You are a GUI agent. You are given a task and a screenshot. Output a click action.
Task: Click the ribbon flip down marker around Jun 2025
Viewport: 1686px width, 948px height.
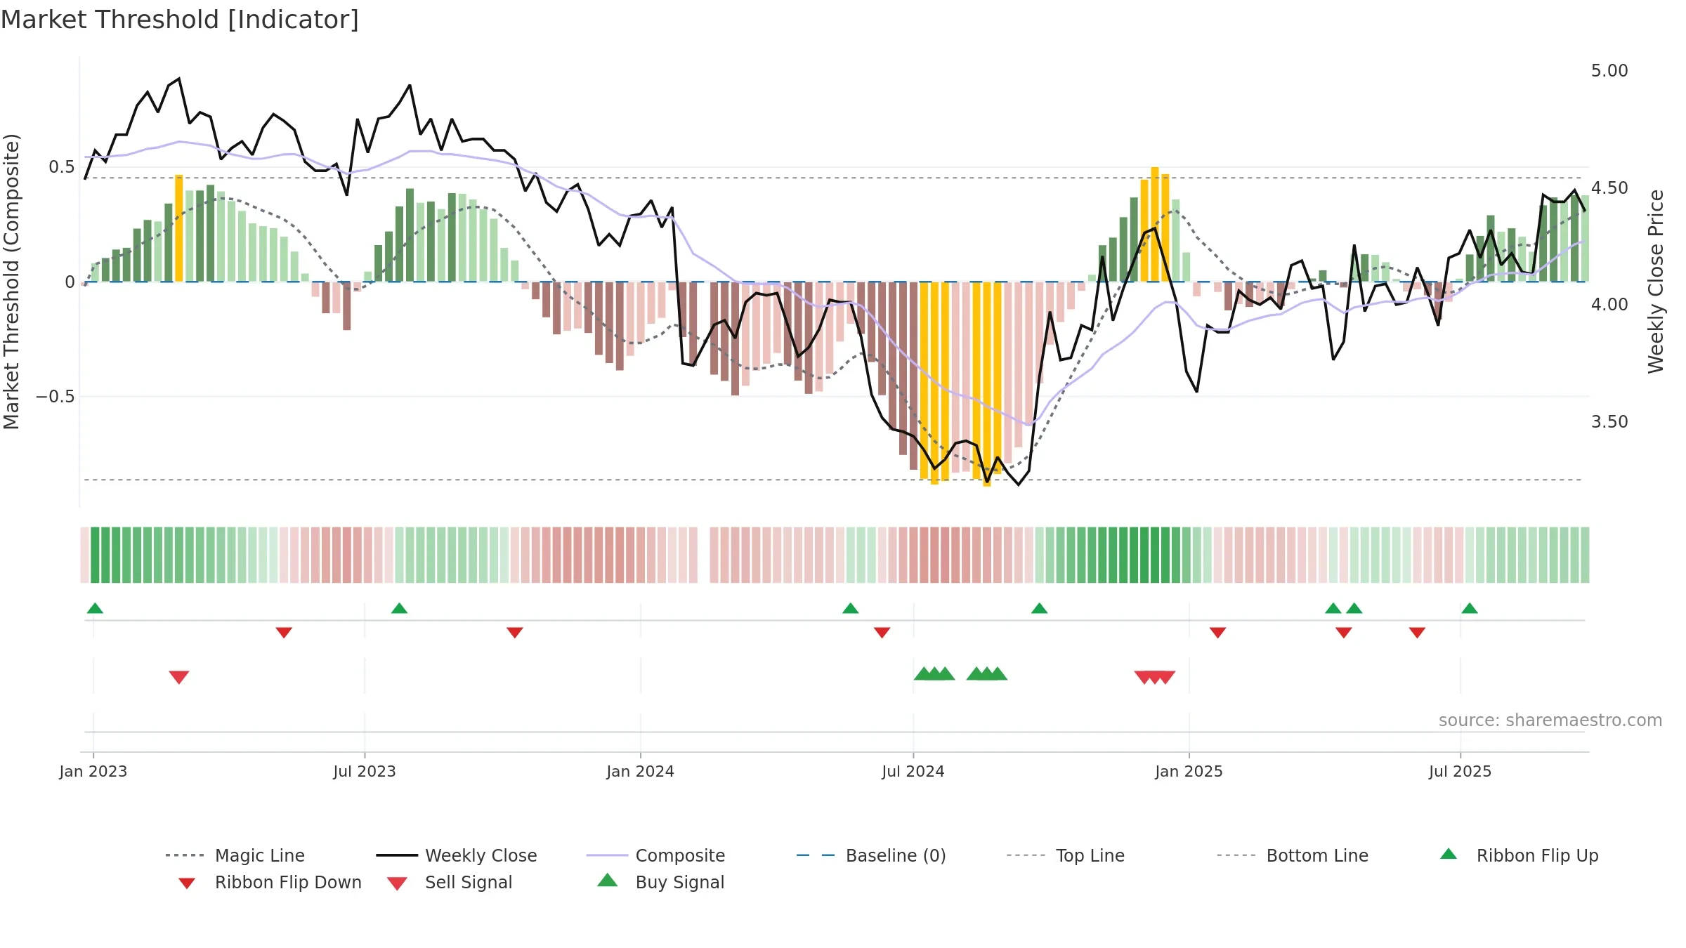coord(1417,633)
